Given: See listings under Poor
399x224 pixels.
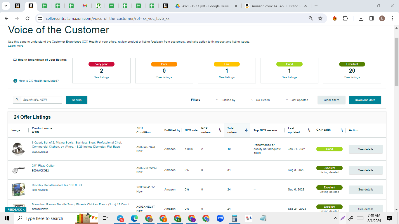Looking at the screenshot, I should point(164,77).
